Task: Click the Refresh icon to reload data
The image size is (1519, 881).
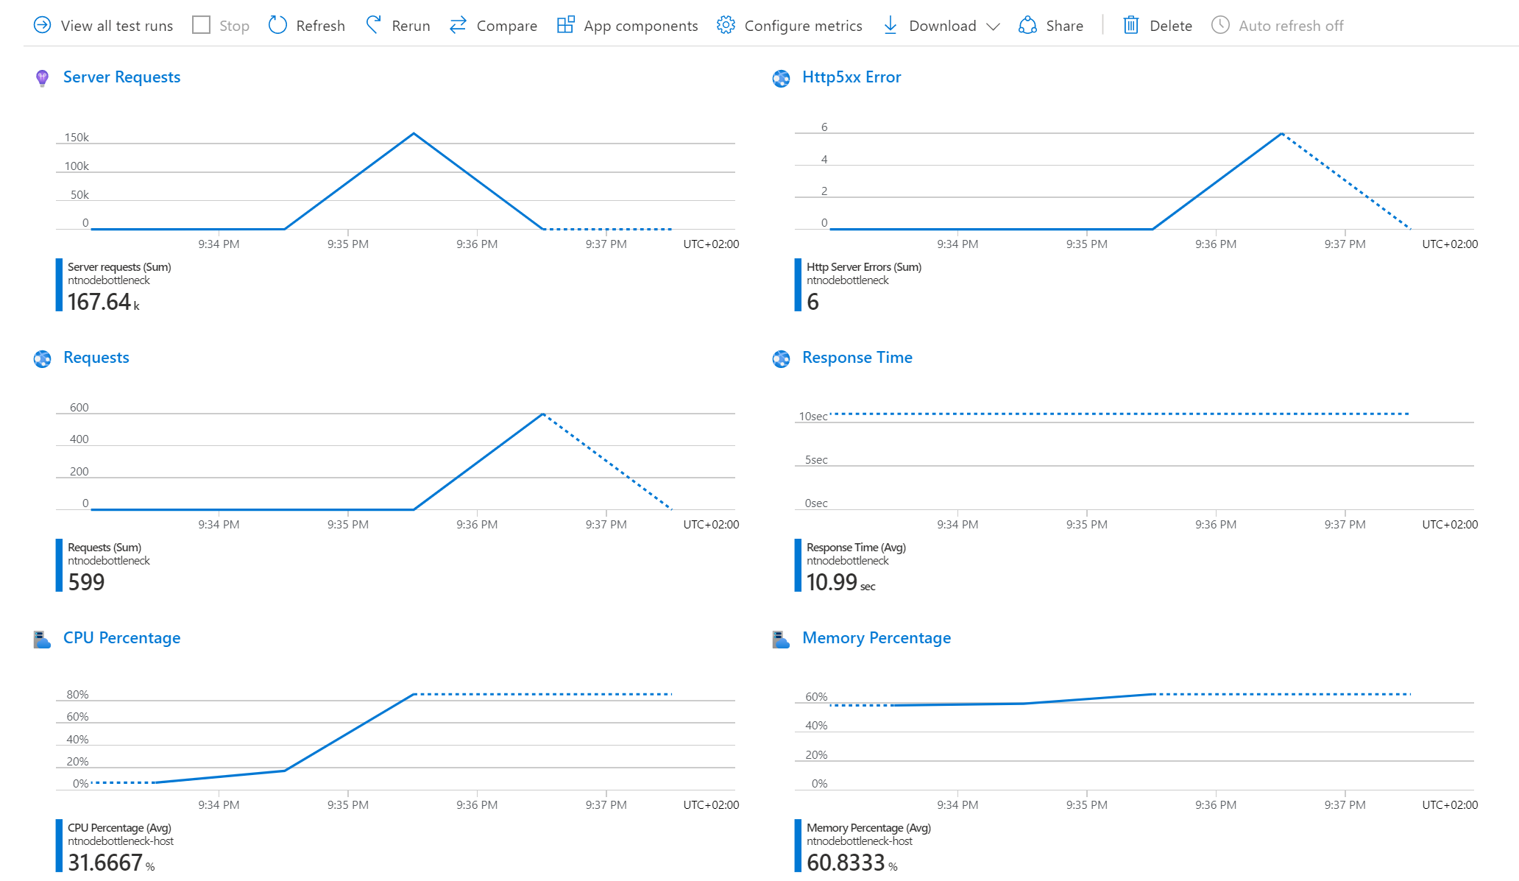Action: click(x=276, y=24)
